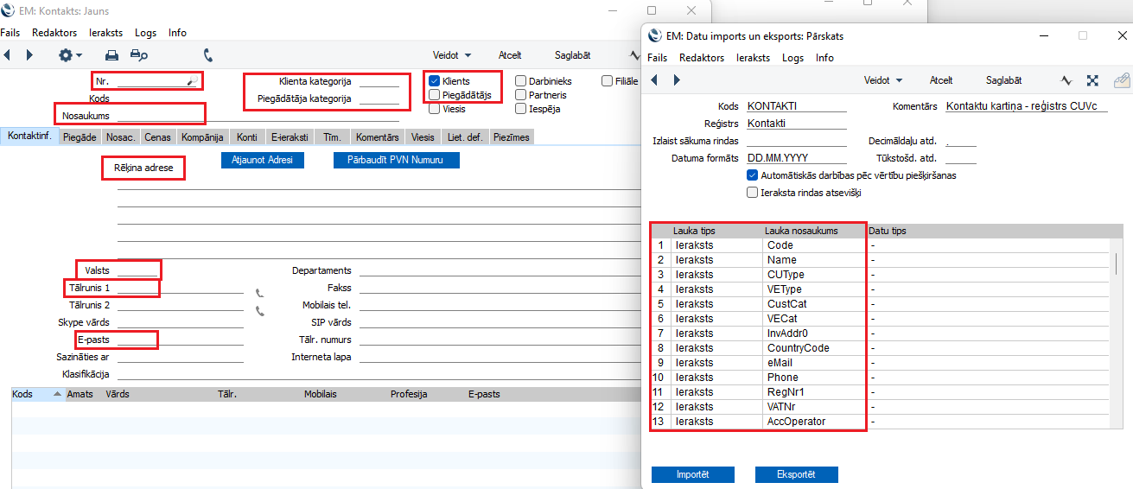
Task: Click the printer icon in Kontakts toolbar
Action: coord(111,55)
